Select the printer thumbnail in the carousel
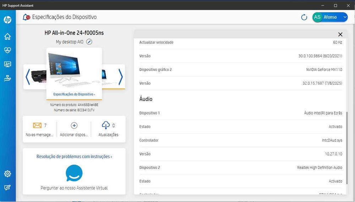355x202 pixels. (38, 76)
